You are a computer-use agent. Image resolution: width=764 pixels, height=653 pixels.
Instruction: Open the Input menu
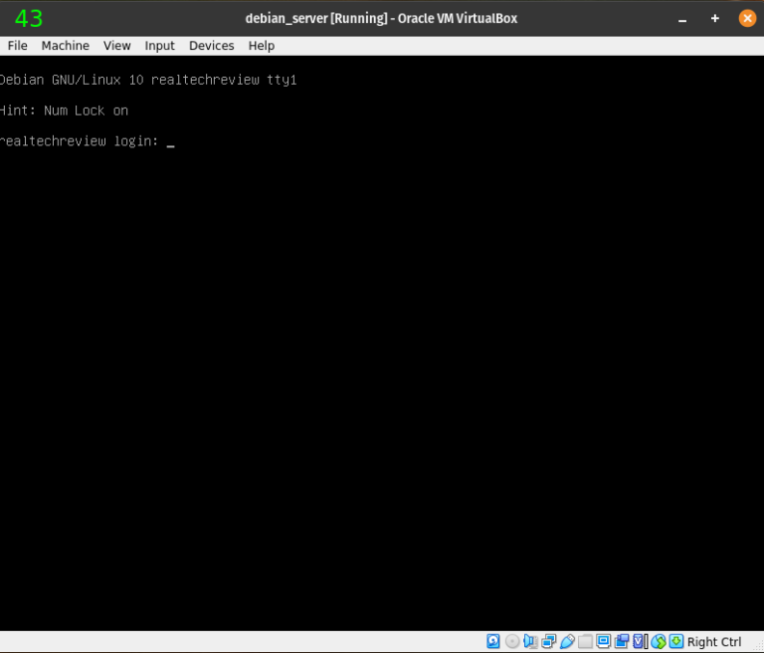click(159, 46)
